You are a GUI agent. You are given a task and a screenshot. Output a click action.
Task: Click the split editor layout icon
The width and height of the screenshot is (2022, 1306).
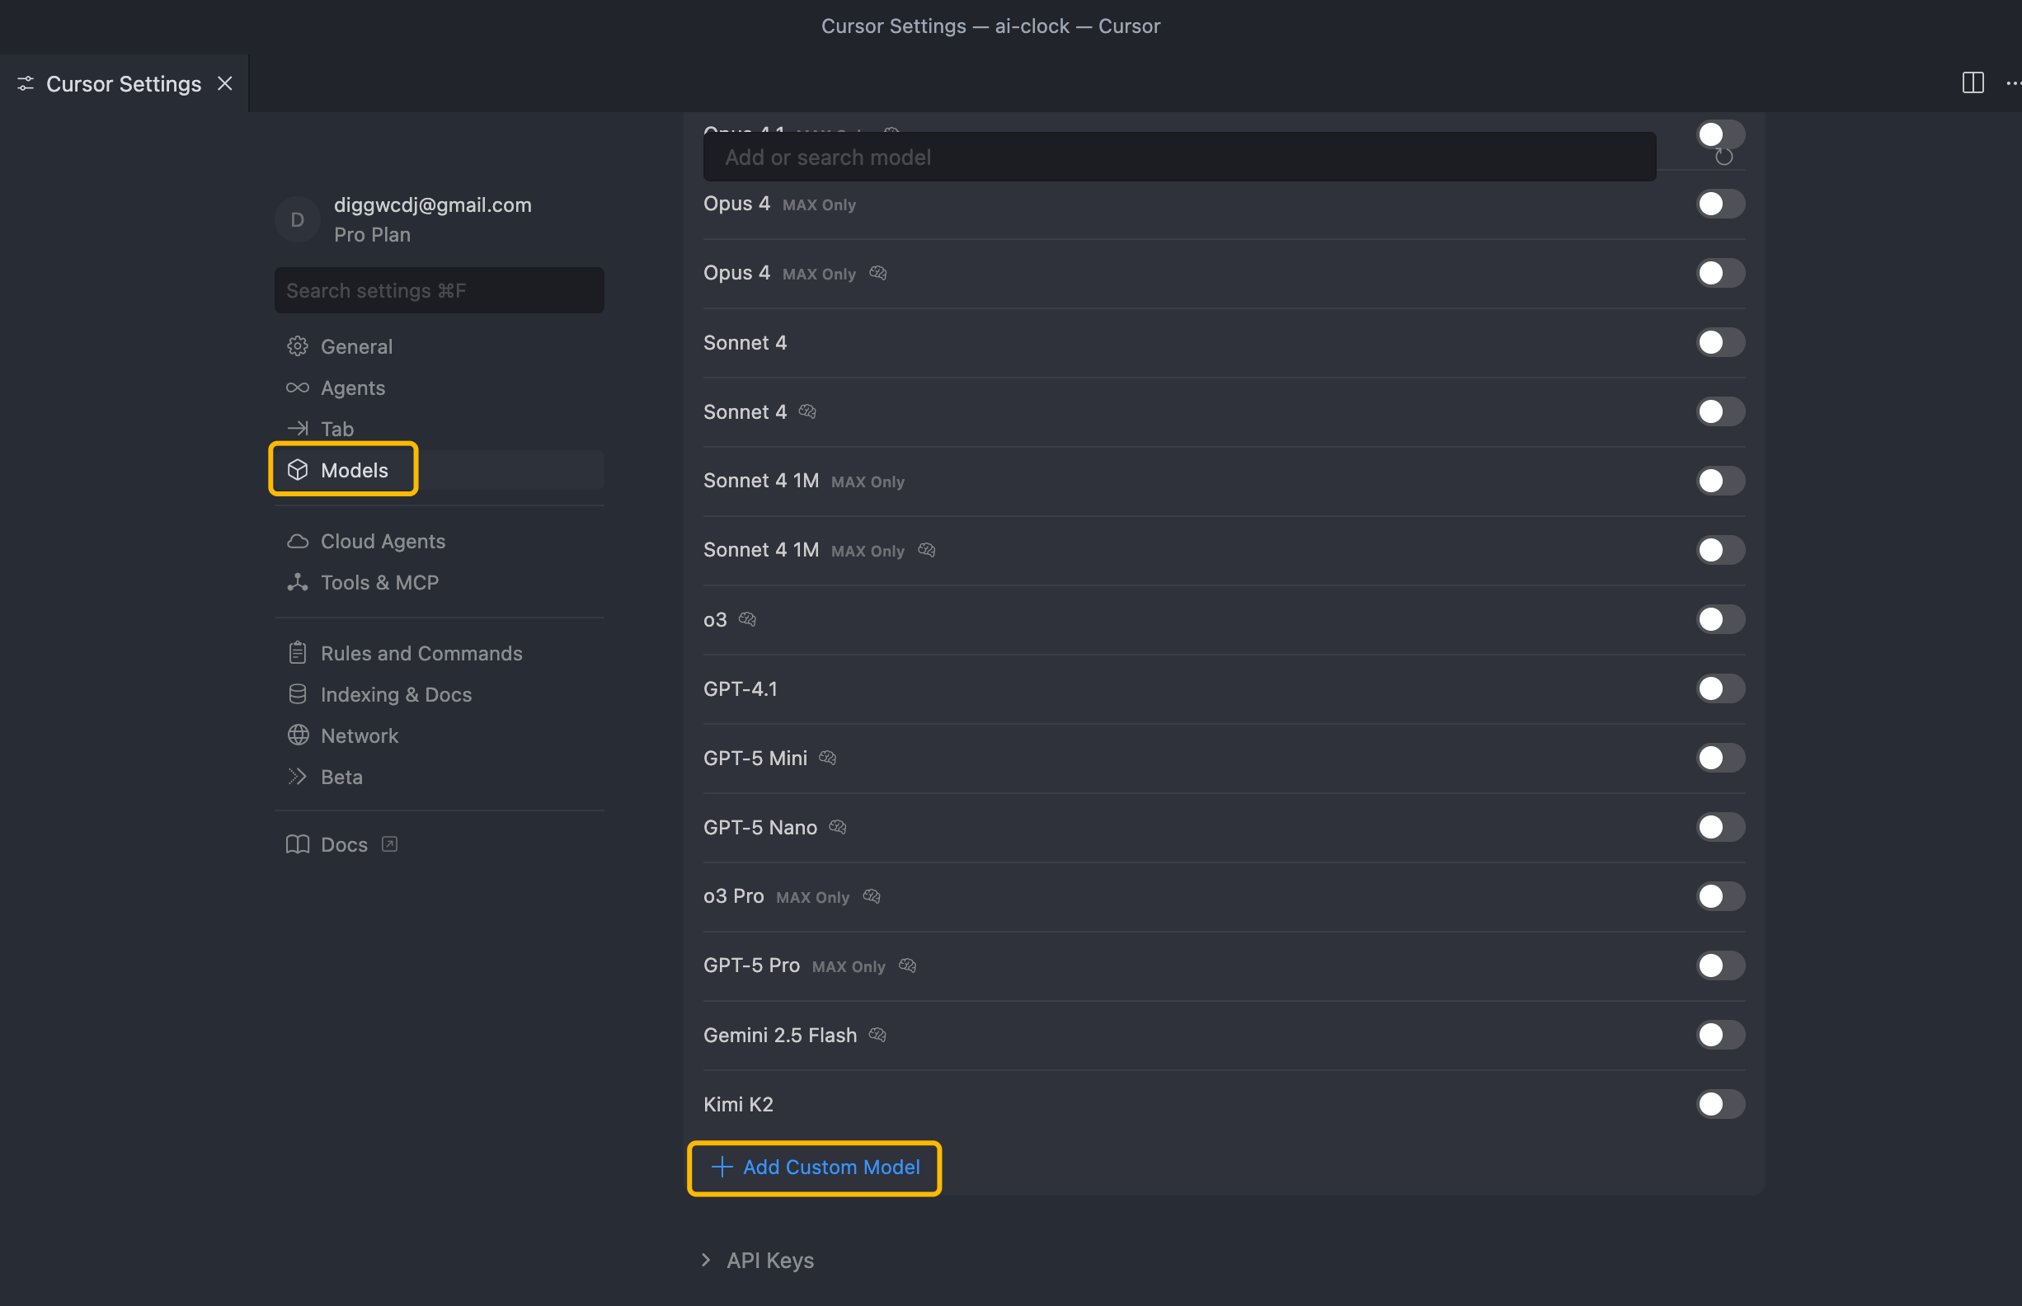[1972, 83]
